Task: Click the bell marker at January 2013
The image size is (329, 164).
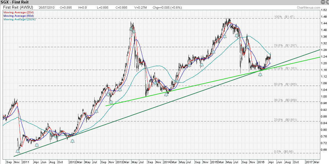Action: [x=120, y=90]
